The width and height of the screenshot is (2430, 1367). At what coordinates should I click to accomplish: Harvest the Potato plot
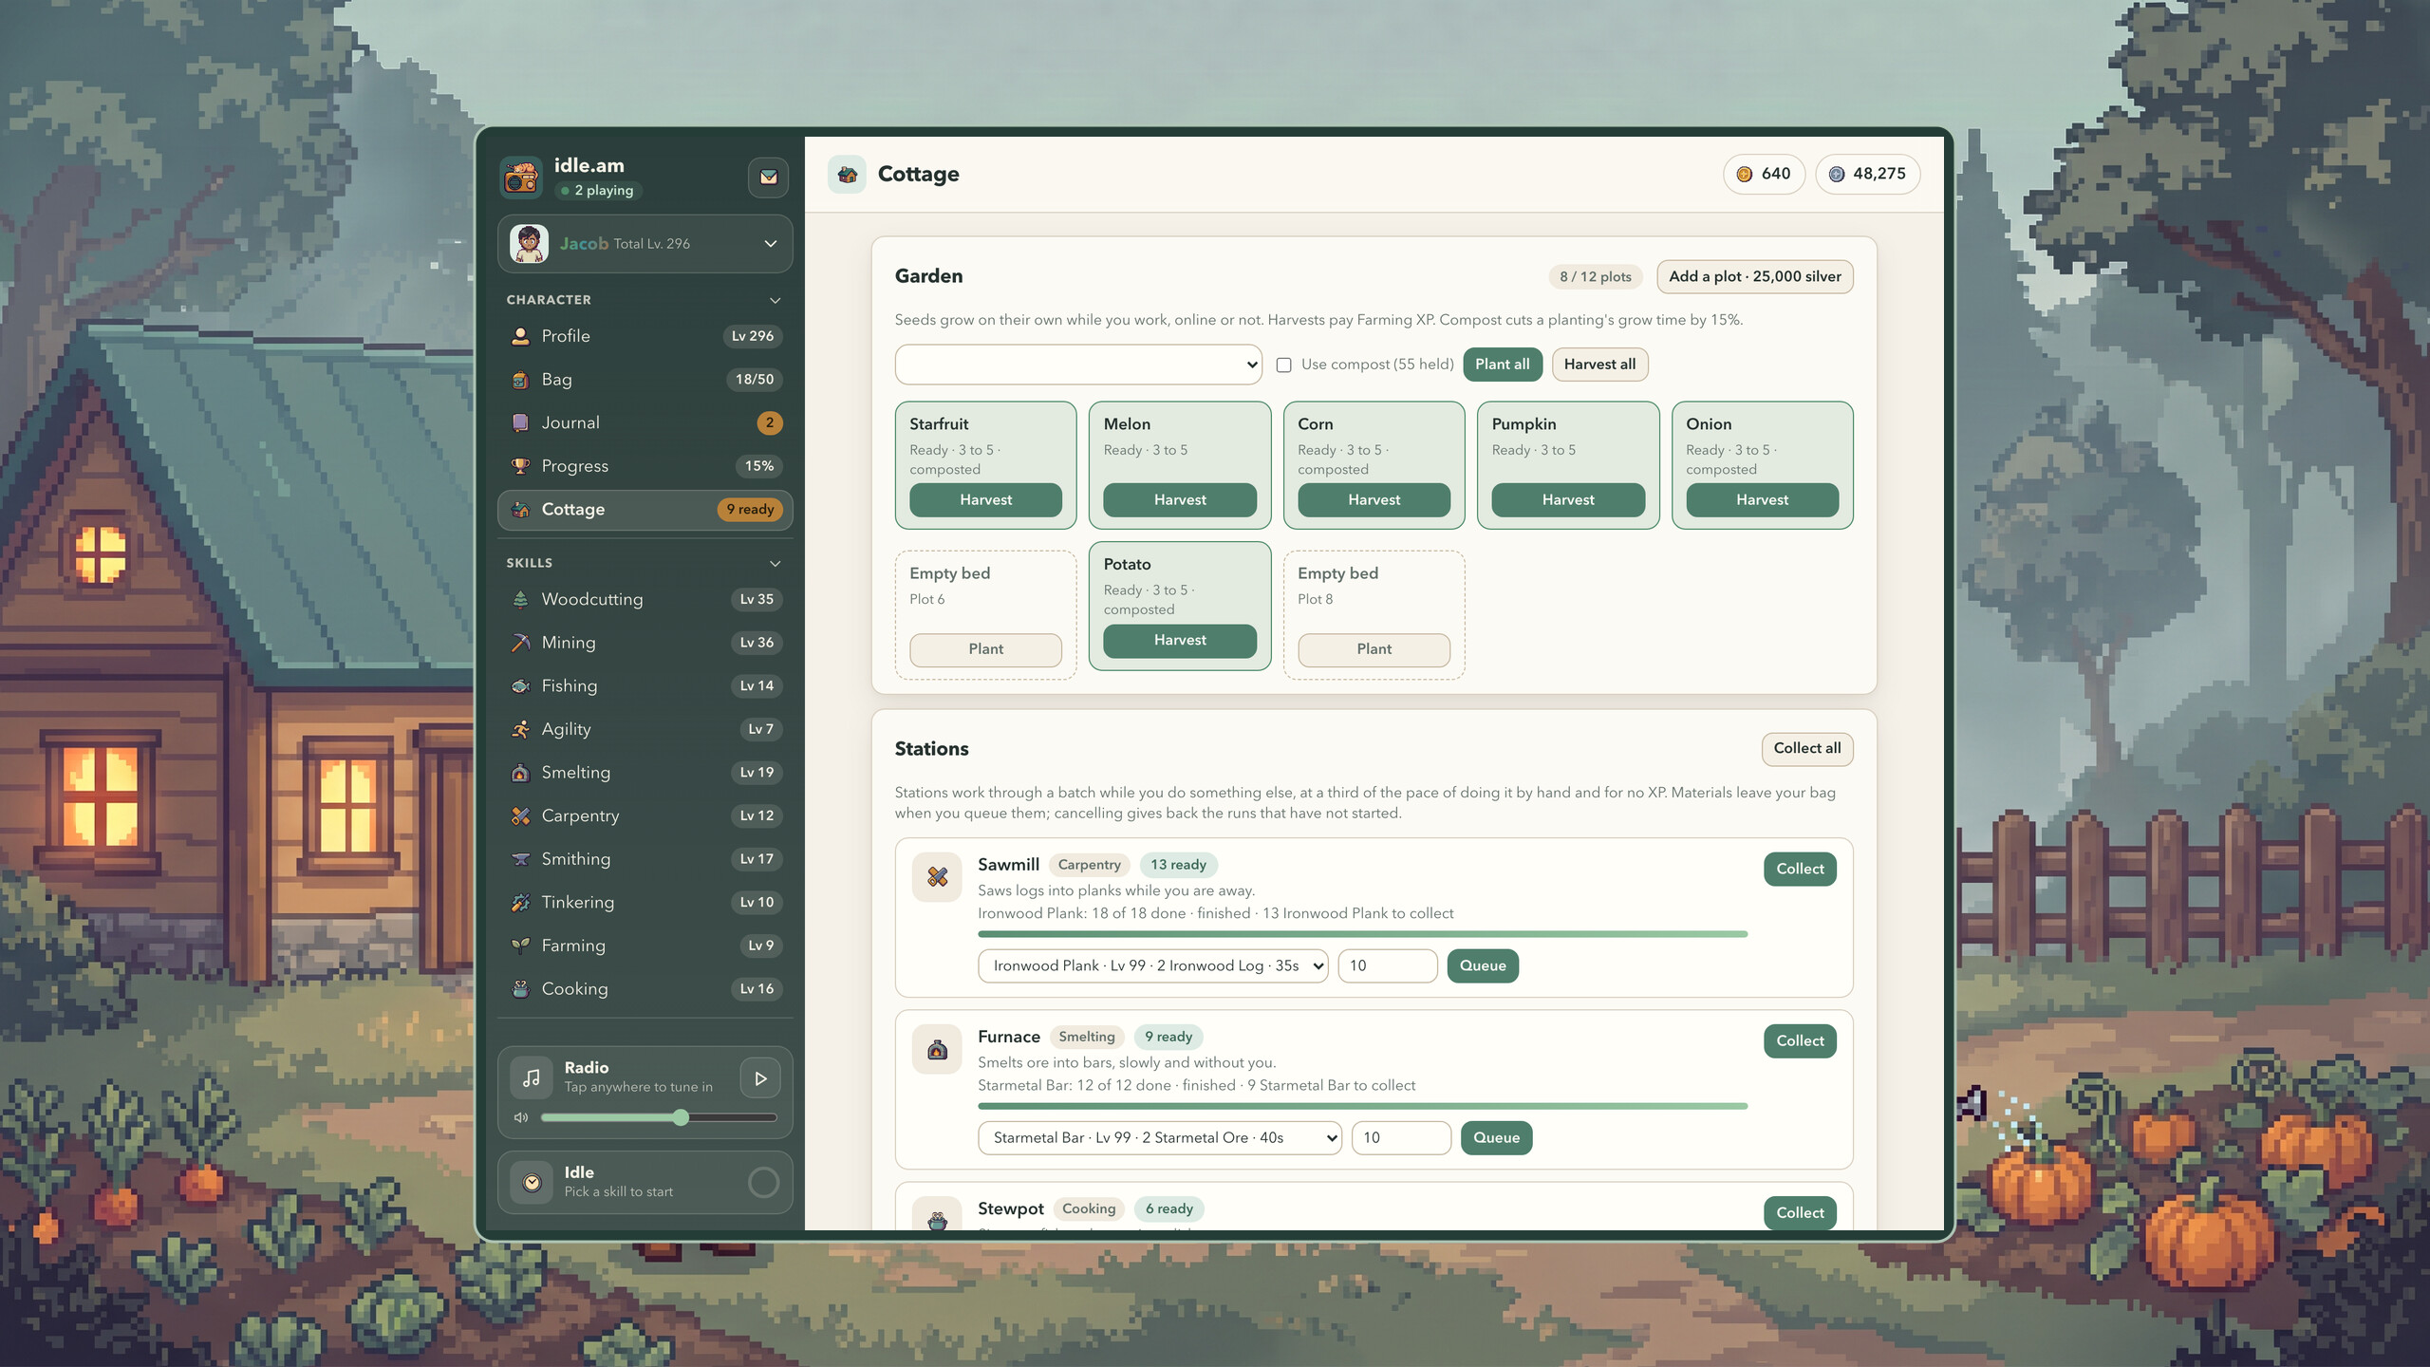(1180, 640)
